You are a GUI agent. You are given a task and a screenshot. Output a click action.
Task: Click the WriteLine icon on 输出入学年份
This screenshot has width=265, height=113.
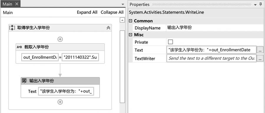pyautogui.click(x=24, y=81)
